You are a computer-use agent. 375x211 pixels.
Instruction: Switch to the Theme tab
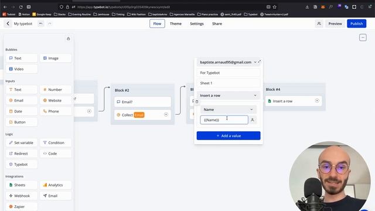176,23
